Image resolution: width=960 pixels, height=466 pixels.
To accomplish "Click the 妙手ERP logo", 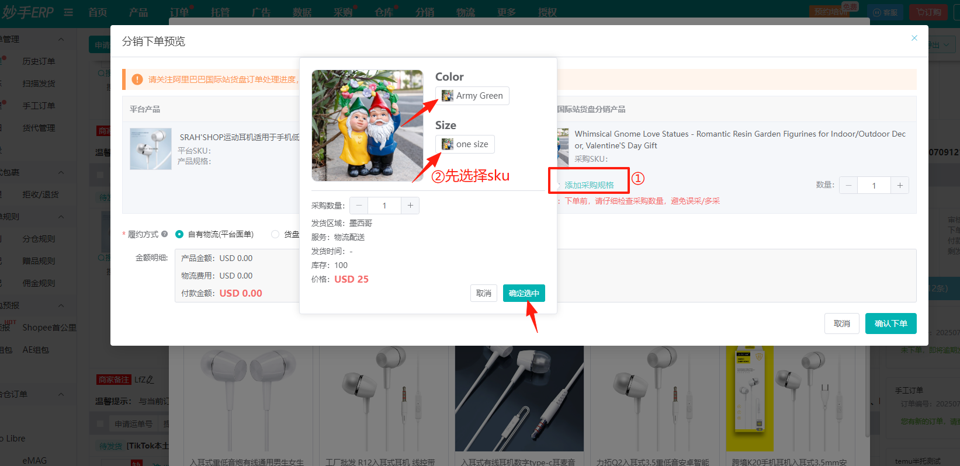I will (x=27, y=12).
